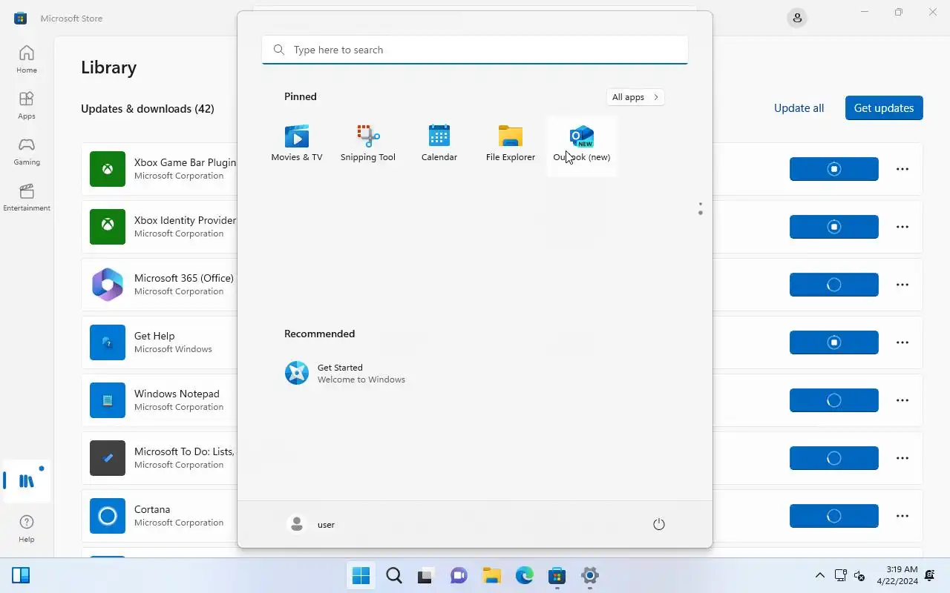The height and width of the screenshot is (593, 950).
Task: Open Apps section in Store sidebar
Action: tap(27, 105)
